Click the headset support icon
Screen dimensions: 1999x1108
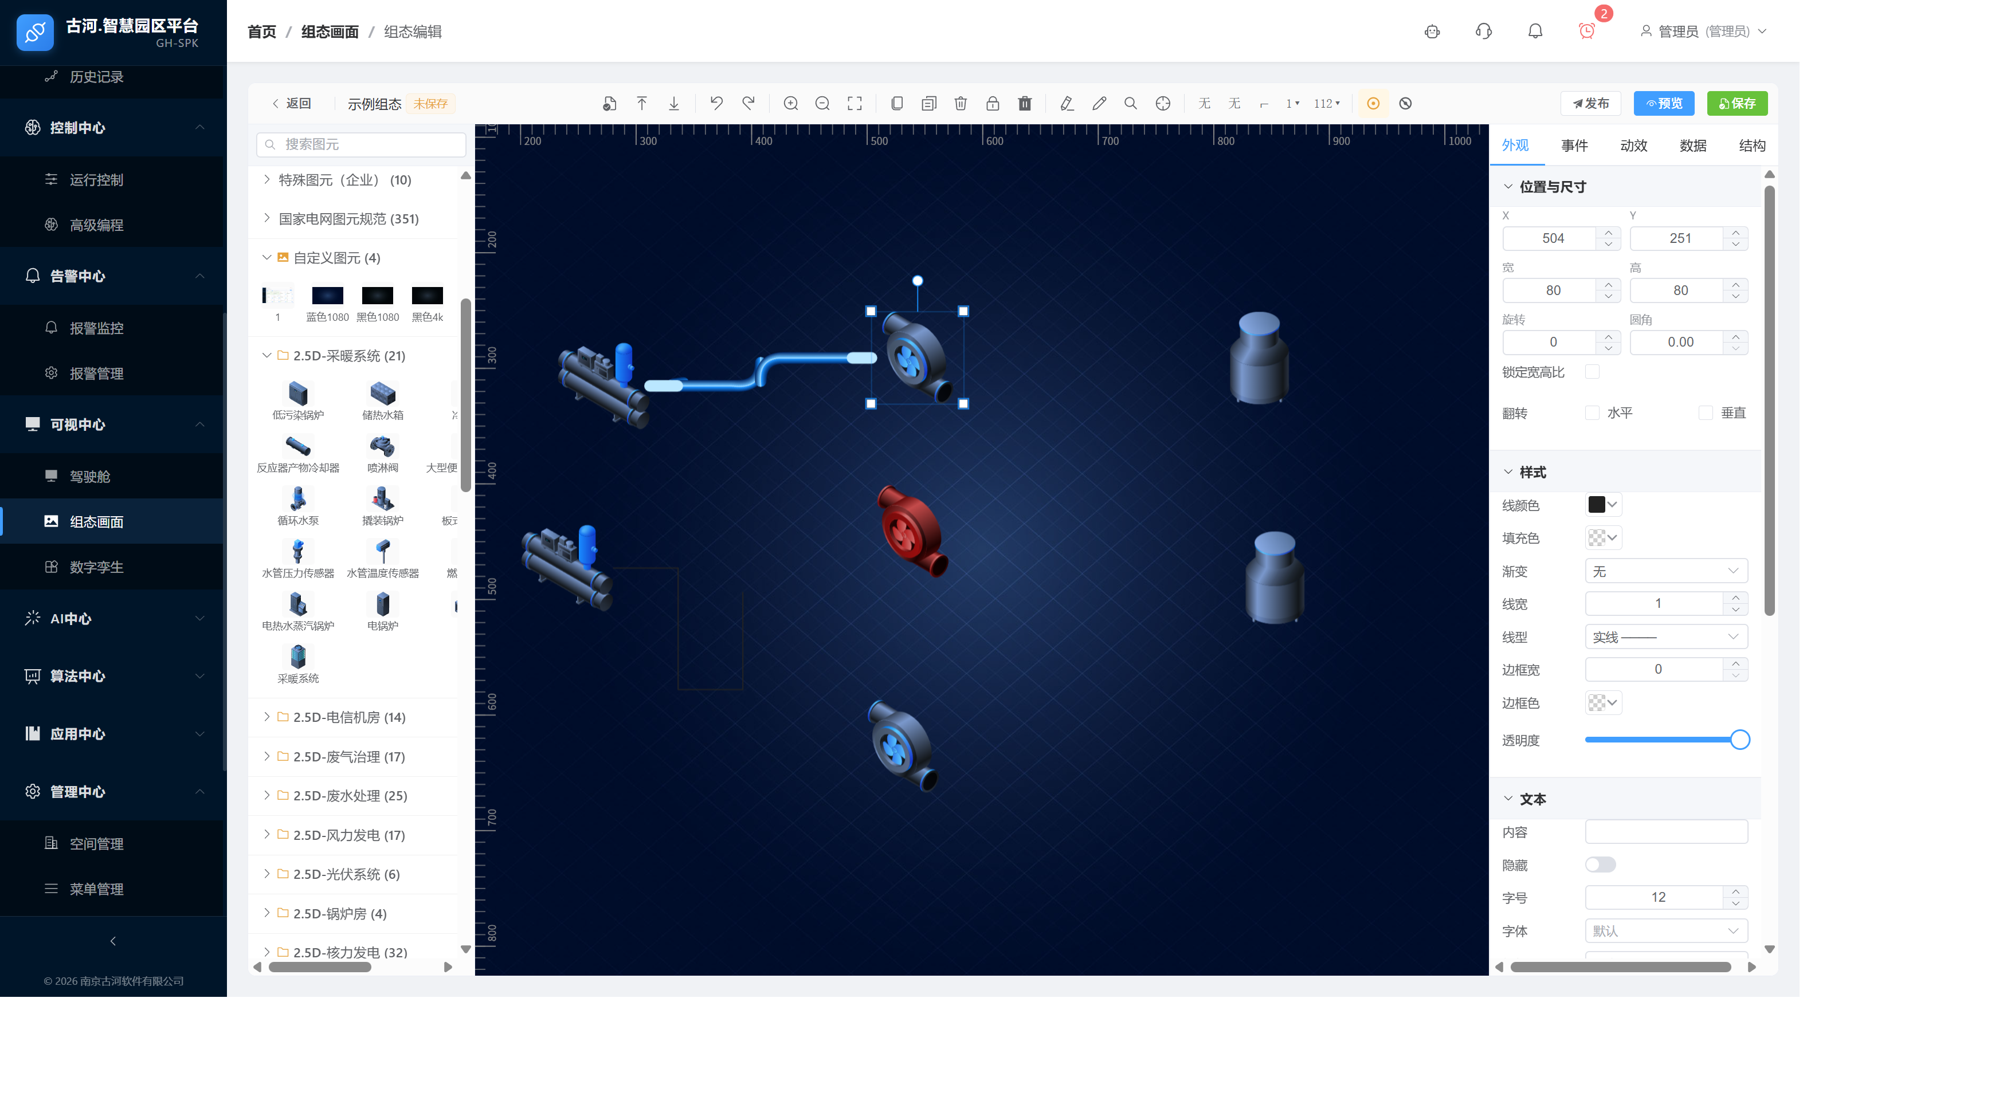(1483, 31)
